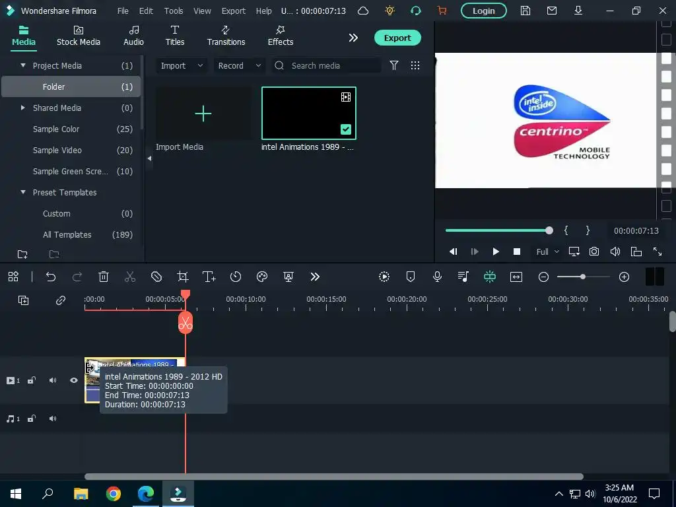
Task: Open the Import dropdown
Action: pos(181,65)
